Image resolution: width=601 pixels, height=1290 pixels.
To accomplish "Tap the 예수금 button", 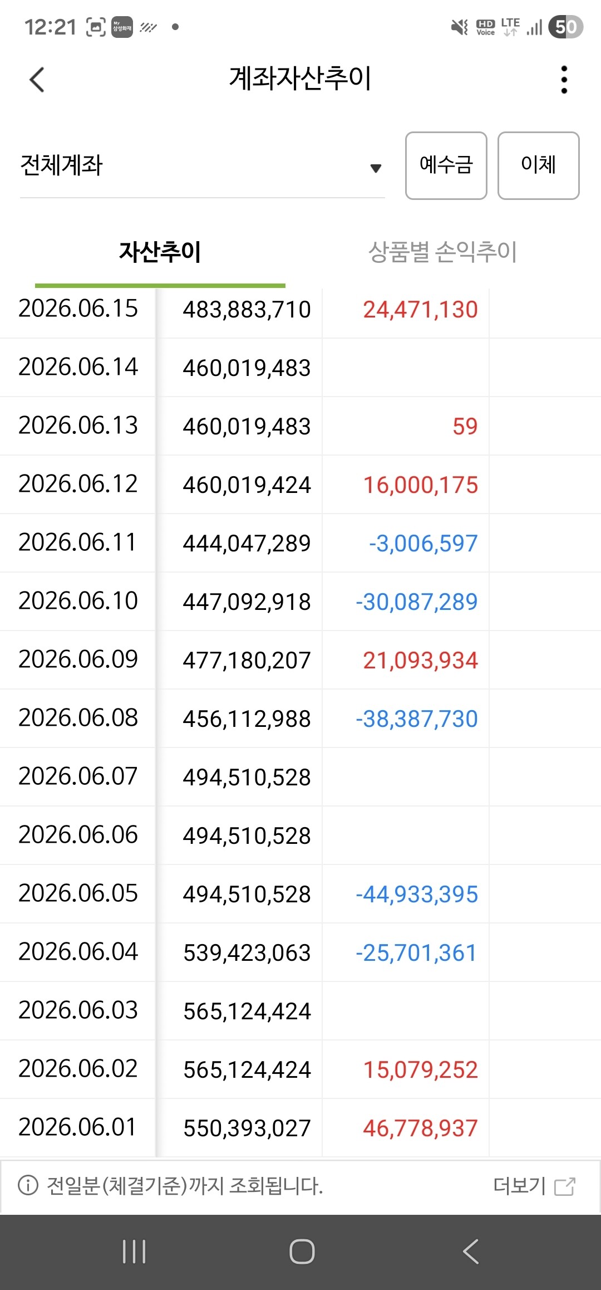I will 446,165.
